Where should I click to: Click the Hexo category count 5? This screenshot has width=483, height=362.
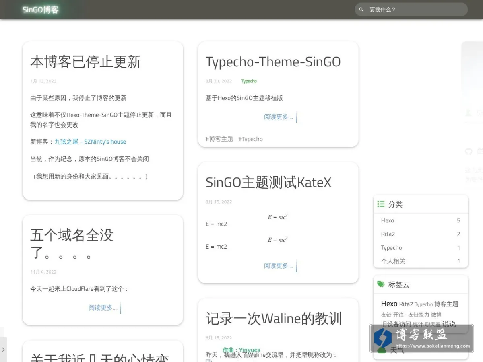coord(458,220)
